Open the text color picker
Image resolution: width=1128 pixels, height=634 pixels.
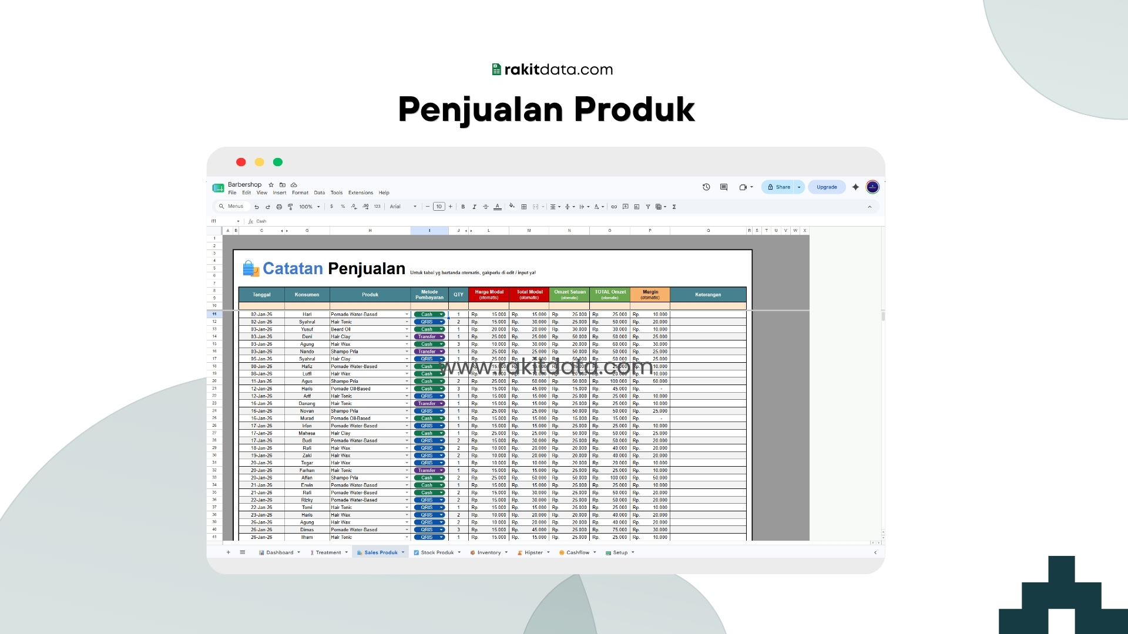(x=498, y=207)
